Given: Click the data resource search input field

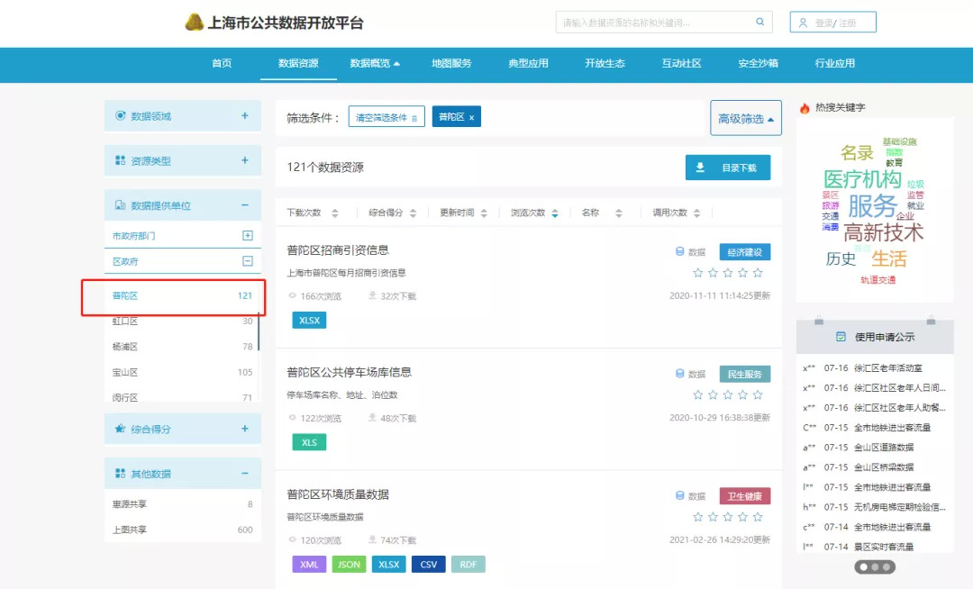Looking at the screenshot, I should [x=655, y=23].
